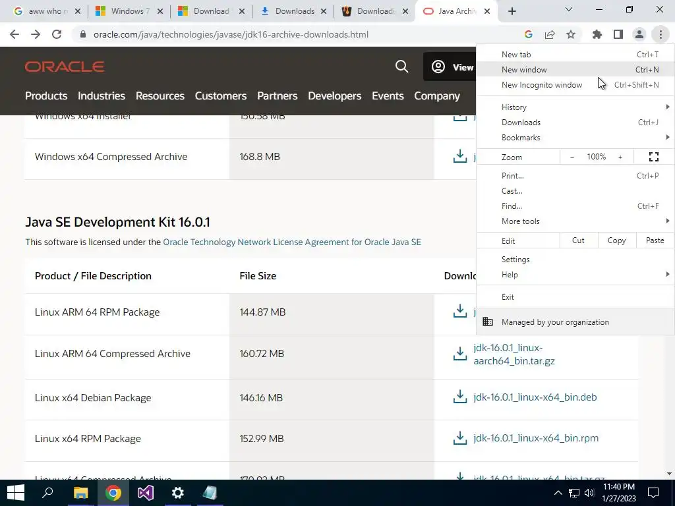The height and width of the screenshot is (506, 675).
Task: Download jdk-16.0.1_linux-x64_bin.rpm
Action: click(x=536, y=438)
